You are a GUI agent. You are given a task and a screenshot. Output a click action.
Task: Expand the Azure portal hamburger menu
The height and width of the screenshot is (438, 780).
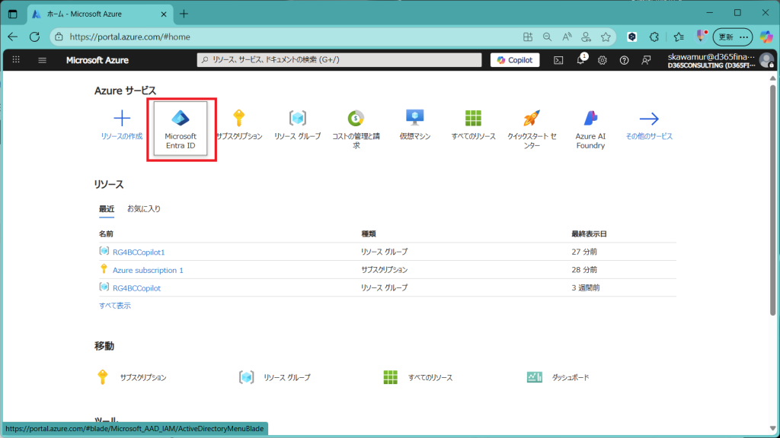point(42,60)
